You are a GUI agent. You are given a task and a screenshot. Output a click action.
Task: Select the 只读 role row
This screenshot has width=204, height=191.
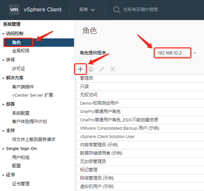[x=140, y=87]
